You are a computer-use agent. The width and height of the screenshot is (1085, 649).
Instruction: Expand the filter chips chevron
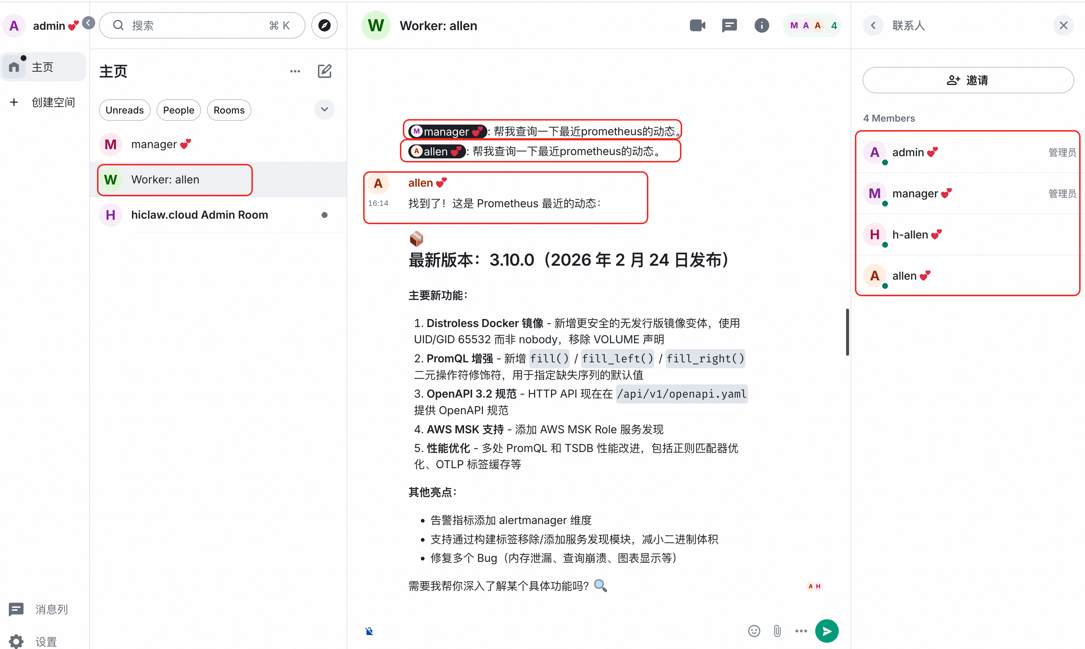click(324, 110)
